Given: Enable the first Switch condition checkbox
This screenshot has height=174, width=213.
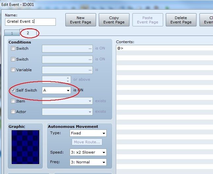Looking at the screenshot, I should tap(13, 48).
